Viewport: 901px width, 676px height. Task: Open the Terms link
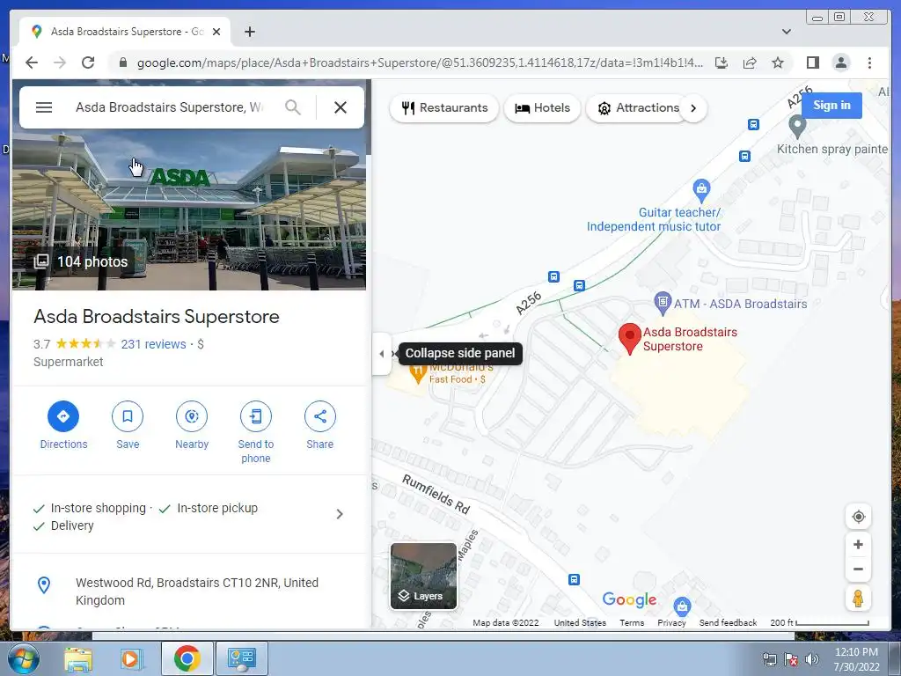tap(632, 622)
